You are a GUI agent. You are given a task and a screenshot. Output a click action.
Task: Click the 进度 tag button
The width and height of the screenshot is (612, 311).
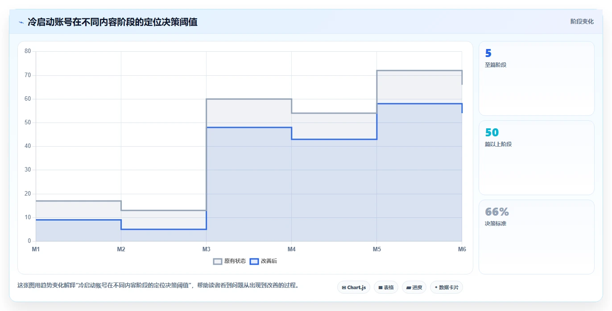pyautogui.click(x=414, y=287)
